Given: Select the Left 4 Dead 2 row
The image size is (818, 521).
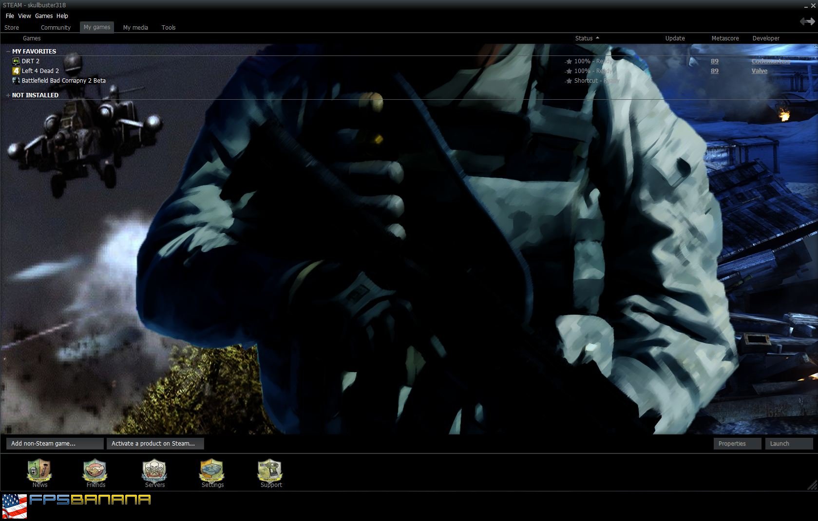Looking at the screenshot, I should tap(409, 71).
